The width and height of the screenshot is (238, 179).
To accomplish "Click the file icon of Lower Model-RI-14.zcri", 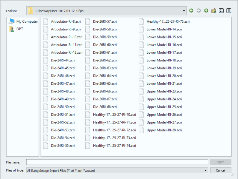I will point(141,29).
